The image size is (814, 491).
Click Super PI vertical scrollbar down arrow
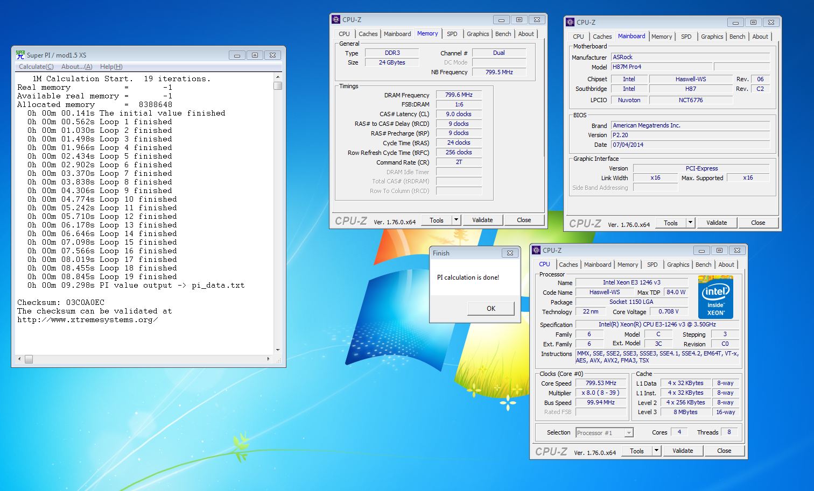coord(278,350)
